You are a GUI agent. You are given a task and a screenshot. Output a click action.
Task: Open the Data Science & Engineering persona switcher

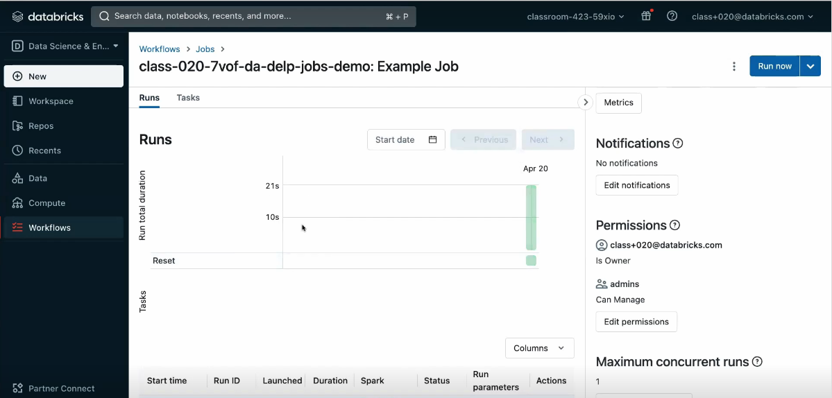click(x=65, y=46)
